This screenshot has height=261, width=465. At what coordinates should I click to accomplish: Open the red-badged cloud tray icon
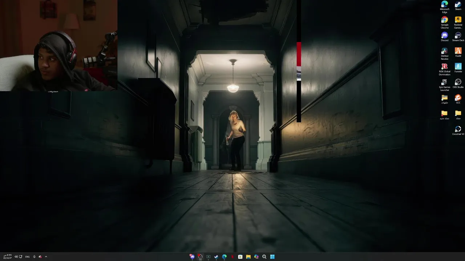40,257
